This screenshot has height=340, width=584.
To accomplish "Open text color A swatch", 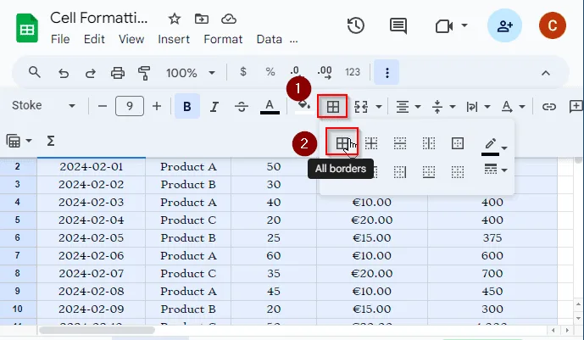I will (x=270, y=107).
